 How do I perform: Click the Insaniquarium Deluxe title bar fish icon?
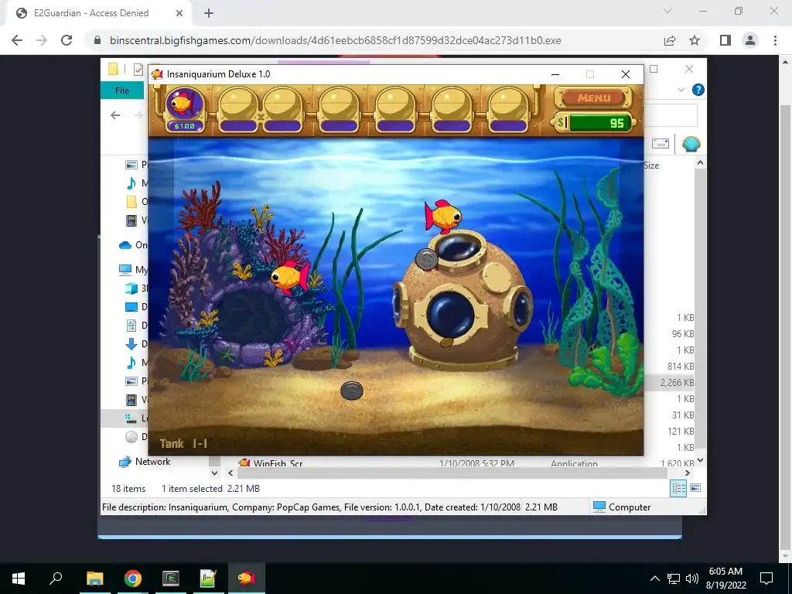(157, 74)
